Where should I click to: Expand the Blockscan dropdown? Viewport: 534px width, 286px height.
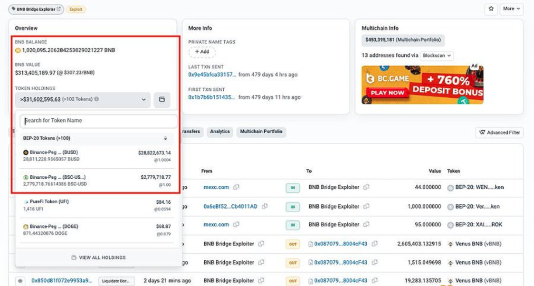pos(437,56)
